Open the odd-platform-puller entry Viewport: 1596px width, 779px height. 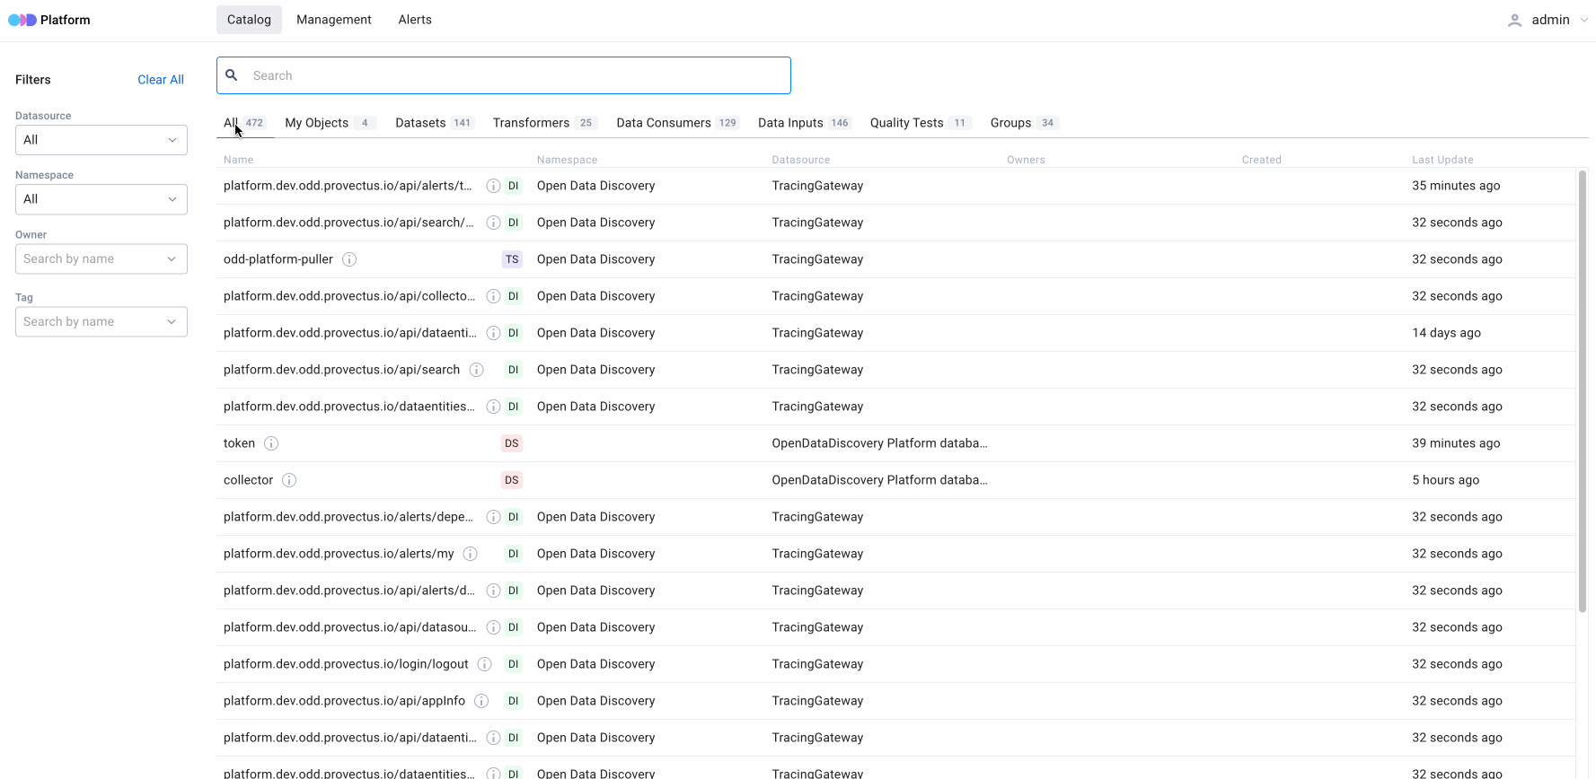[x=278, y=259]
